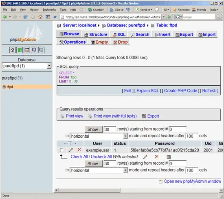Click the thumbs down icon in StumbleUpon toolbar
This screenshot has width=224, height=199.
[128, 10]
